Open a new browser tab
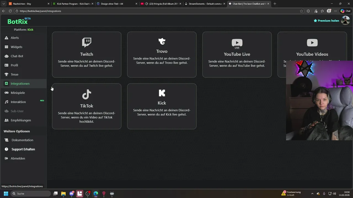This screenshot has height=198, width=353. [275, 4]
